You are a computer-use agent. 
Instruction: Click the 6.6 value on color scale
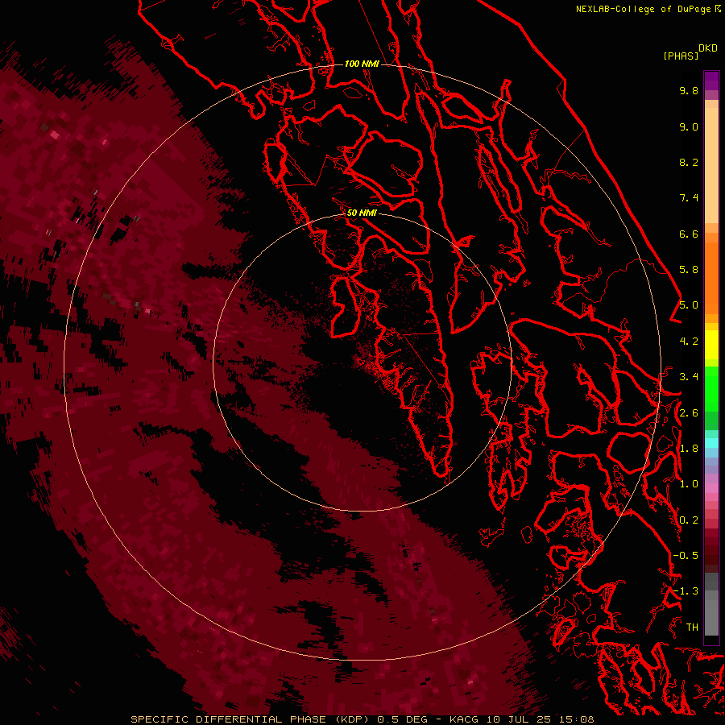pos(689,234)
